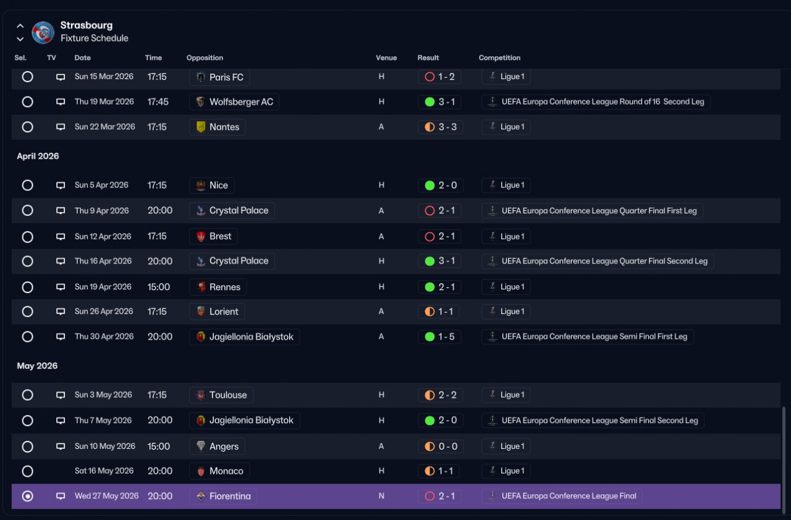Click the TV icon for Thu 7 May 2026
791x520 pixels.
click(61, 420)
